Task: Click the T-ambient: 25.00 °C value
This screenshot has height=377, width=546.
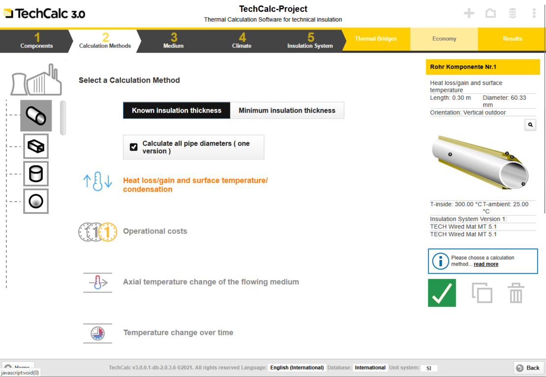Action: (x=505, y=207)
